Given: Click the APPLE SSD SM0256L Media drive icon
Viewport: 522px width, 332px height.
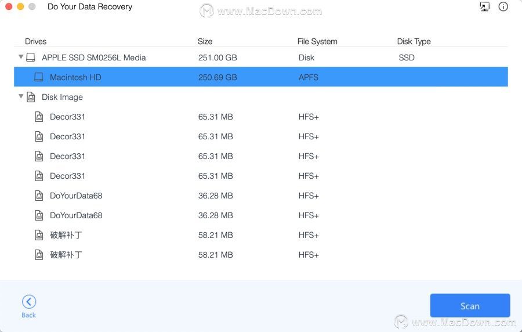Looking at the screenshot, I should pyautogui.click(x=31, y=57).
